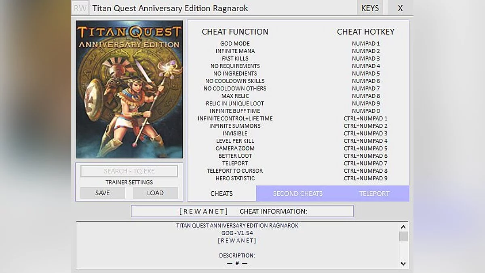485x273 pixels.
Task: Enable the NO INGREDIENTS cheat
Action: [x=236, y=73]
